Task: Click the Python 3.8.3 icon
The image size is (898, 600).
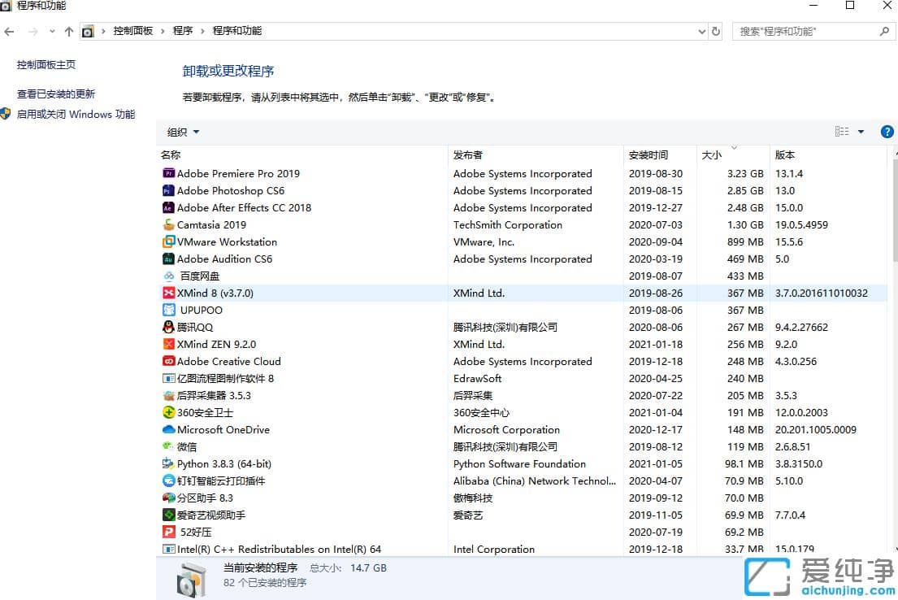Action: click(168, 463)
